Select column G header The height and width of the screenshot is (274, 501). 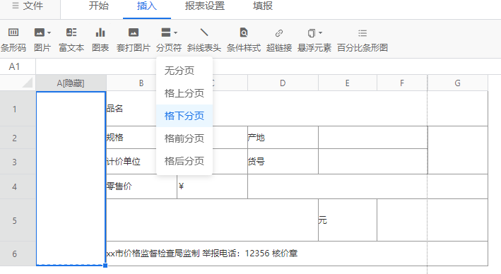pos(458,83)
